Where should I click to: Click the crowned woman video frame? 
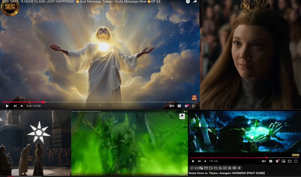[x=250, y=55]
